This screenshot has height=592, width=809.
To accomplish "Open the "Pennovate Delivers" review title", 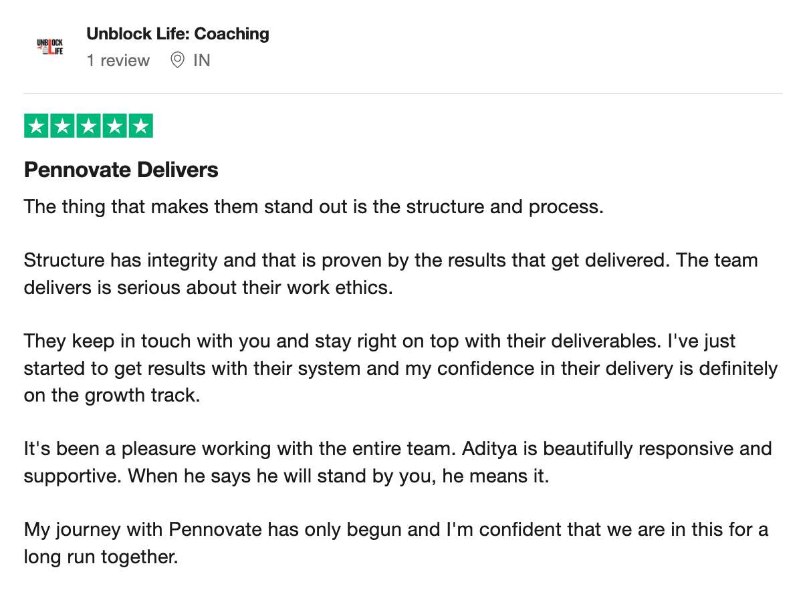I will tap(121, 170).
